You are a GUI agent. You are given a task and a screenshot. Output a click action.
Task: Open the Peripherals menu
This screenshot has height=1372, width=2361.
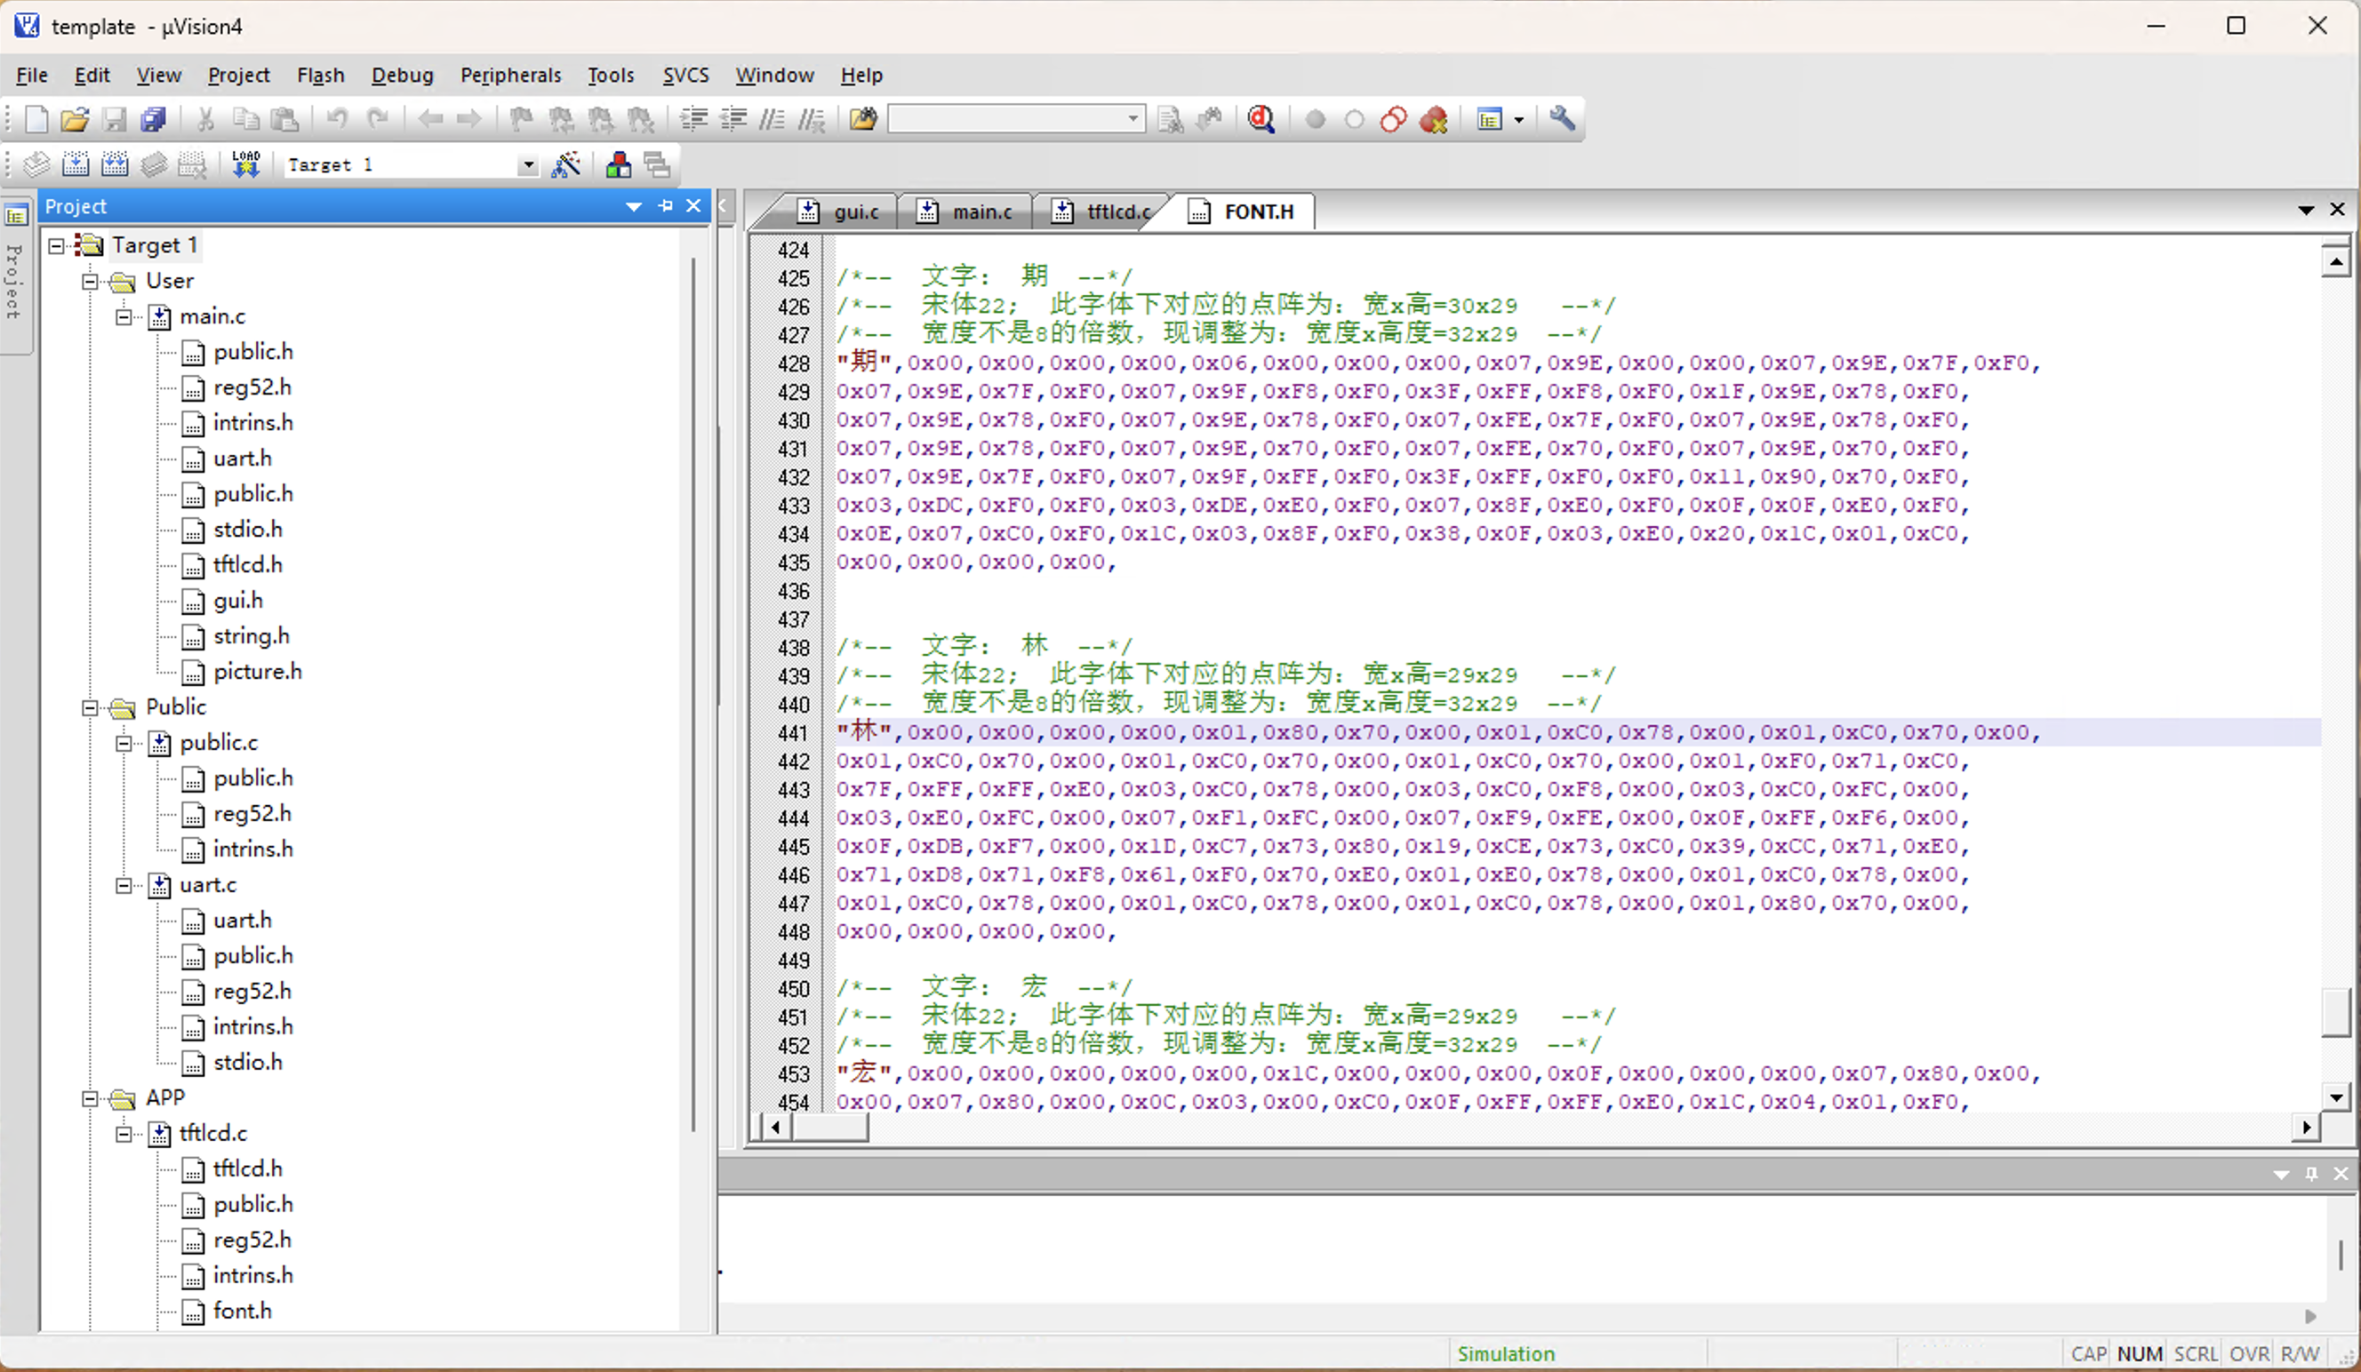pos(509,75)
